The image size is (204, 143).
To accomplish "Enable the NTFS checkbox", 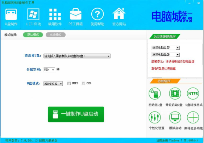I will point(69,83).
